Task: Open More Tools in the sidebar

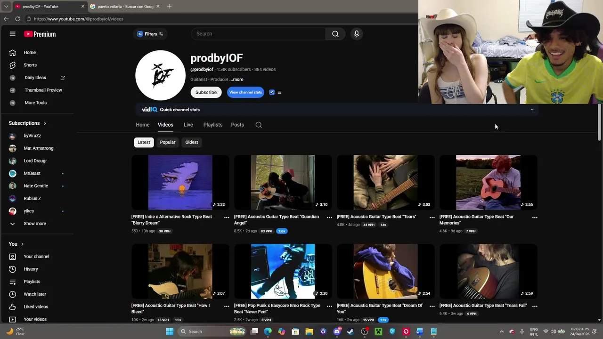Action: tap(35, 103)
